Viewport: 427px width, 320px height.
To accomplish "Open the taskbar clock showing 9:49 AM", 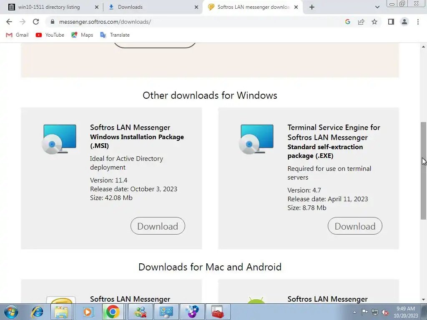I will click(x=406, y=312).
